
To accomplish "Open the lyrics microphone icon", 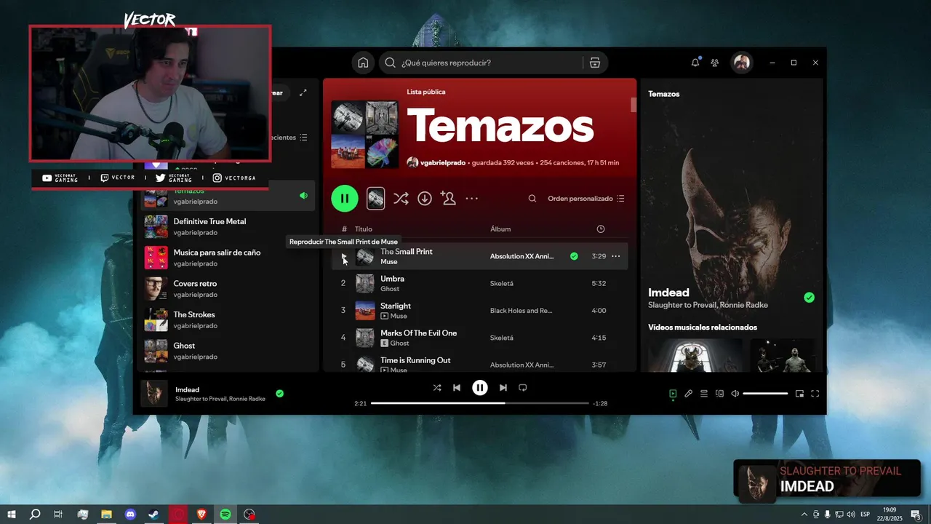I will click(x=688, y=394).
